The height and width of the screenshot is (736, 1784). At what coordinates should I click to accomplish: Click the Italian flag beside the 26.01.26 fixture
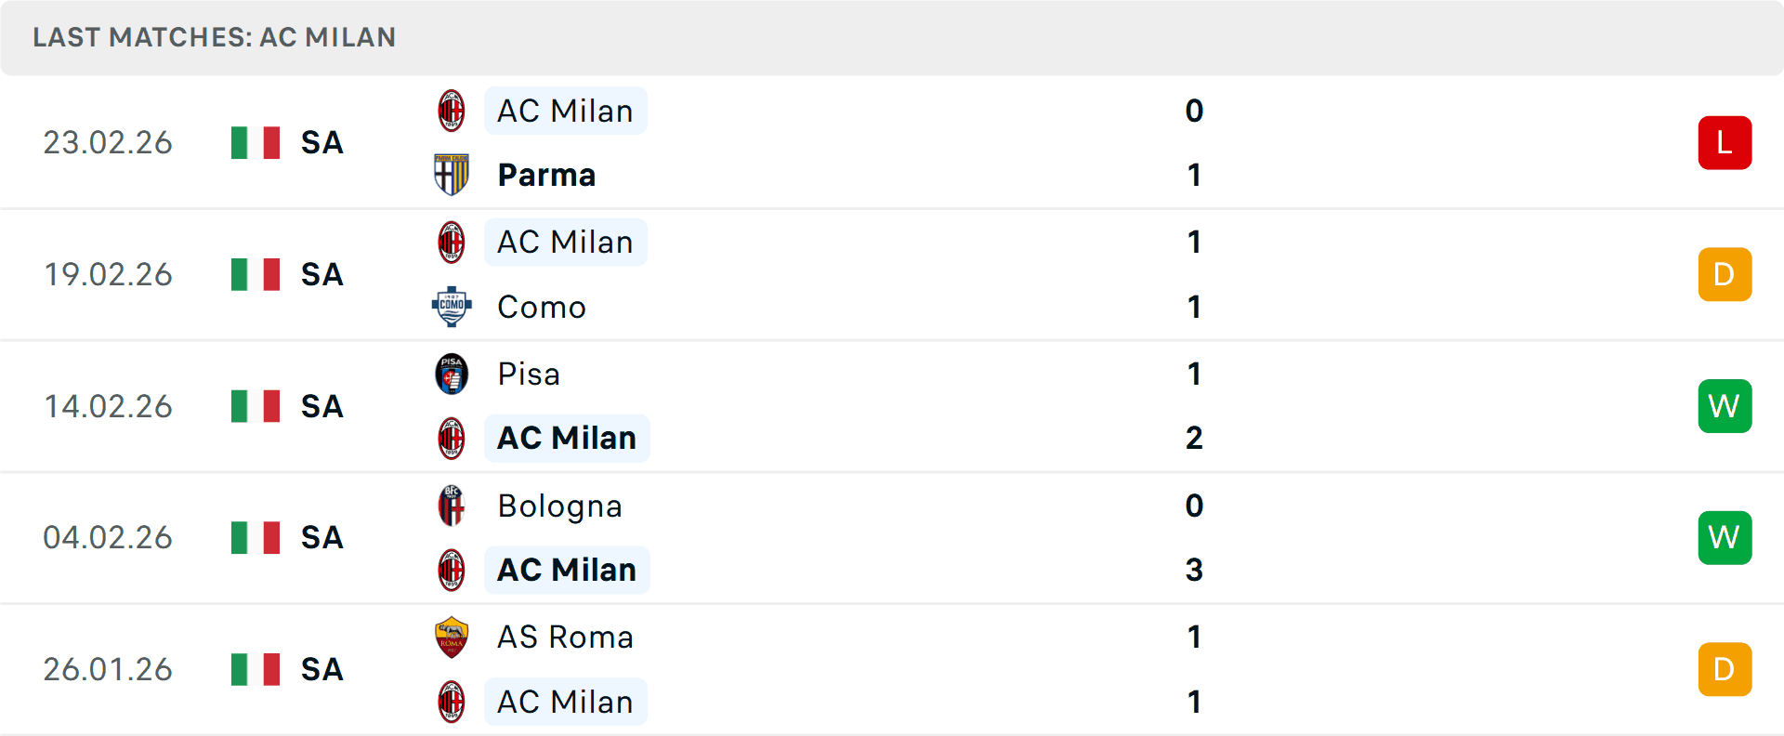coord(255,669)
